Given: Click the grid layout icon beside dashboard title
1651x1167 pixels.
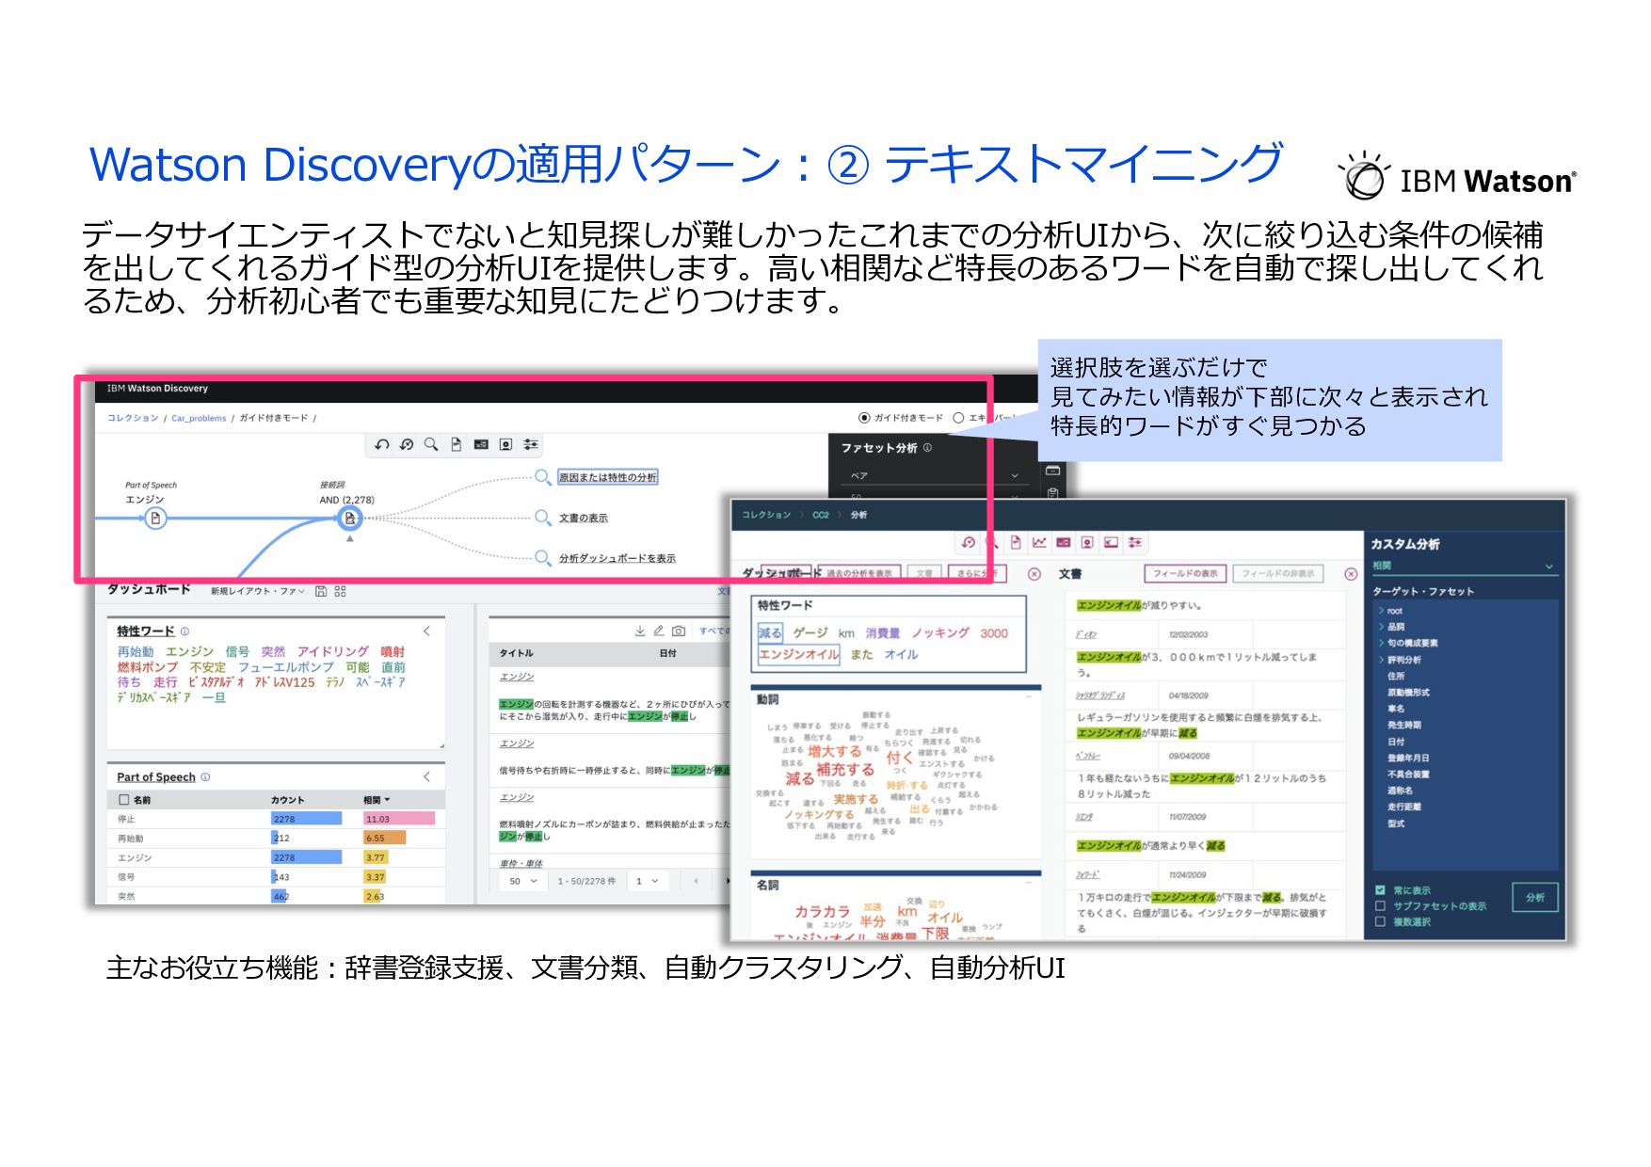Looking at the screenshot, I should [x=340, y=591].
